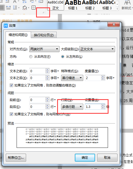
Task: Click the 确定 button
Action: [x=85, y=158]
